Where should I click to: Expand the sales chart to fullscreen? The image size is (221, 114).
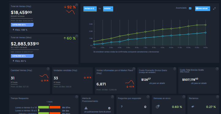214,9
